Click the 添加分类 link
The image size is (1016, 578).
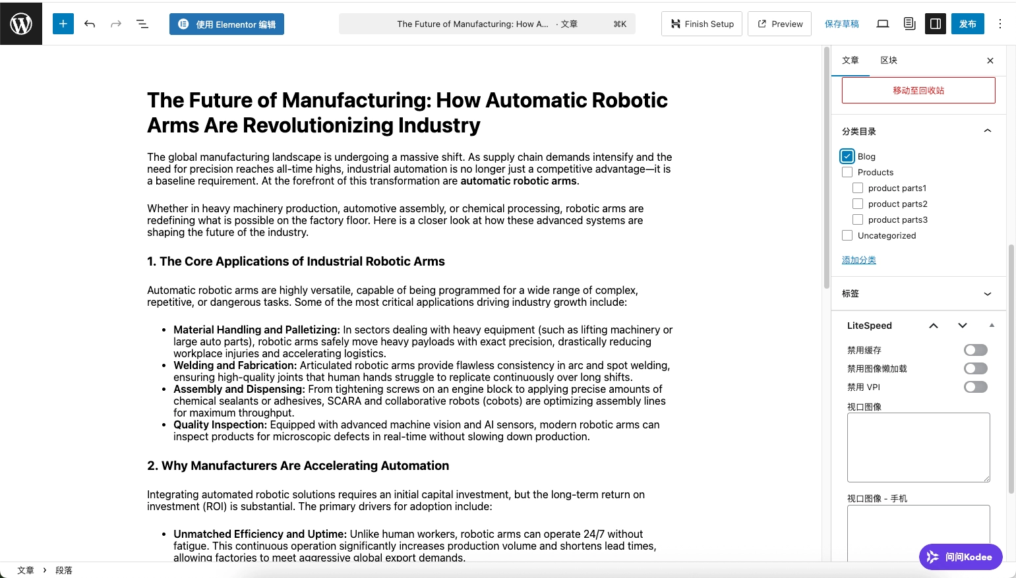click(859, 260)
